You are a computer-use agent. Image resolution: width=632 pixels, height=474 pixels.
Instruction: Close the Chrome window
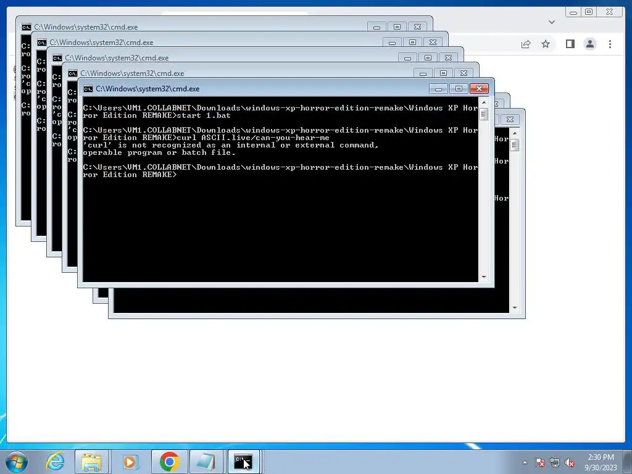(x=609, y=12)
